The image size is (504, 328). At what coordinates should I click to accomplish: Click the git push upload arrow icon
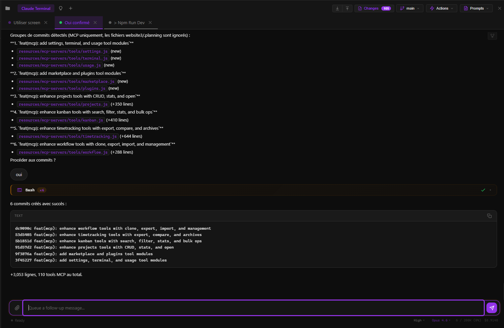pos(347,8)
